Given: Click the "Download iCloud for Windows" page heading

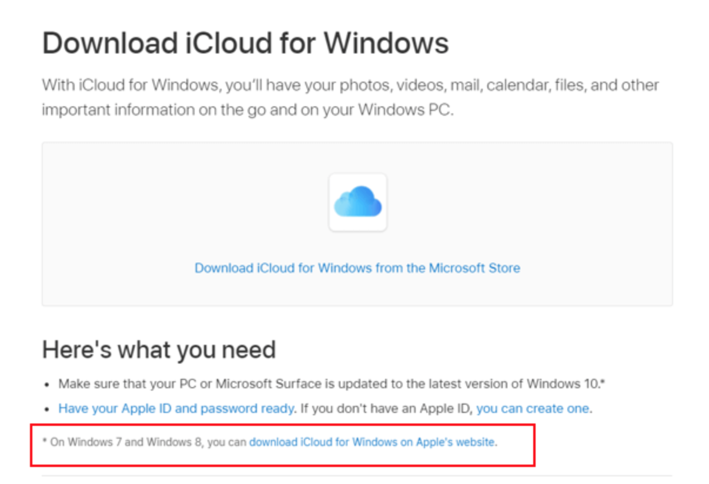Looking at the screenshot, I should click(x=245, y=43).
